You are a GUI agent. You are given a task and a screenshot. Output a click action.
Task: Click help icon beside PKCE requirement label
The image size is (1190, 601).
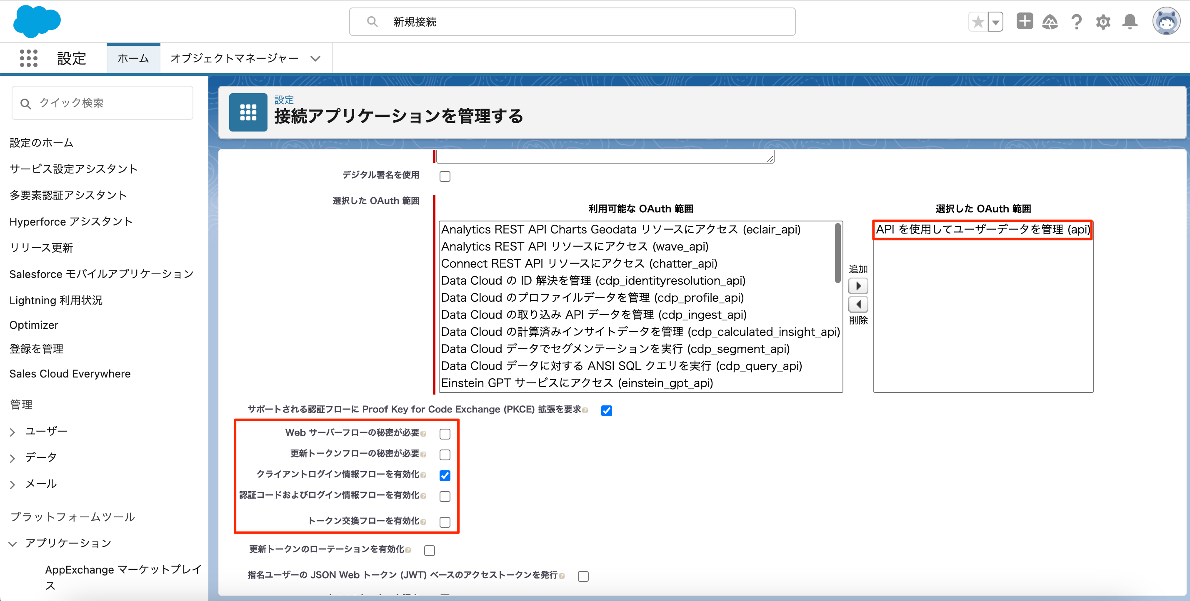585,410
